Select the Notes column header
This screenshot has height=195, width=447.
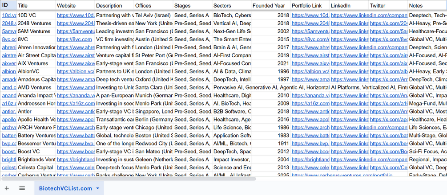(x=427, y=5)
